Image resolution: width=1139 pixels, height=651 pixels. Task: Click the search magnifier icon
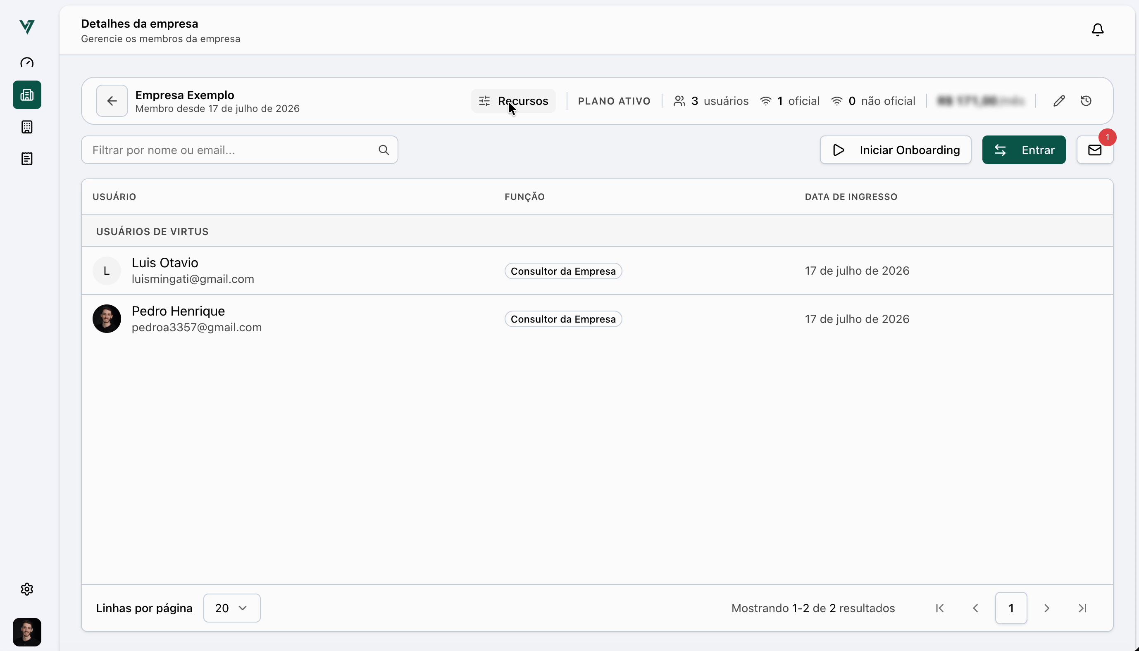click(384, 150)
